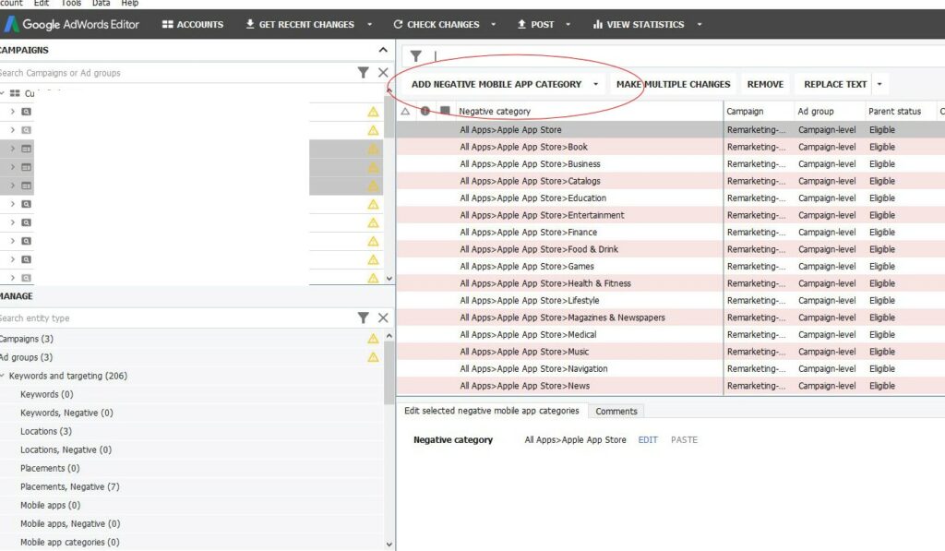Select row All Apps>Apple App Store>Games
The height and width of the screenshot is (551, 945).
click(670, 267)
